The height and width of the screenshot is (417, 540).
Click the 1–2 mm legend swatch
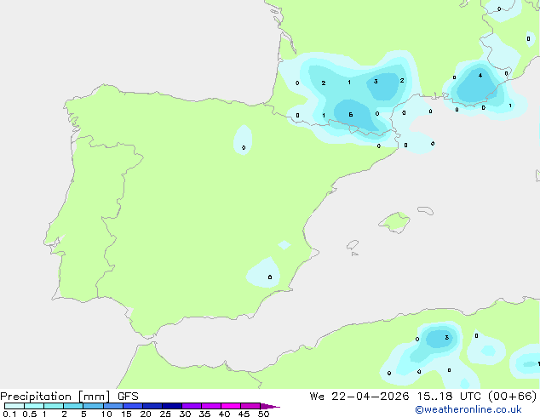click(54, 406)
